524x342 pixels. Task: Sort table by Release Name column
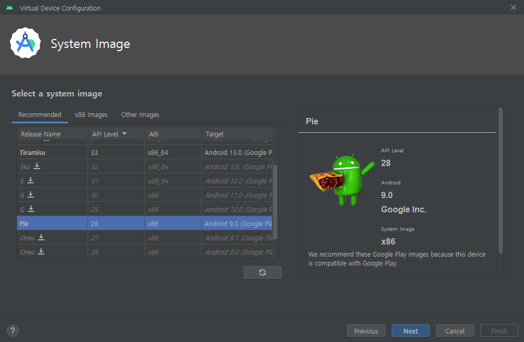52,134
